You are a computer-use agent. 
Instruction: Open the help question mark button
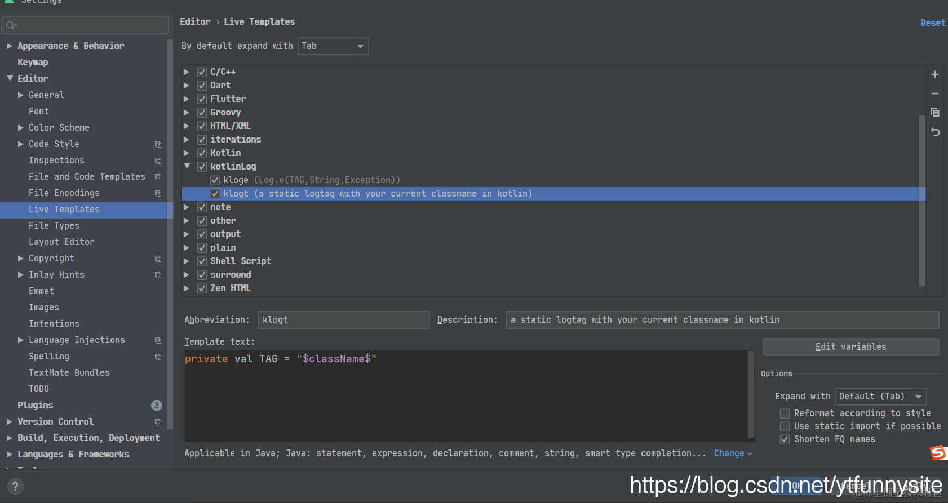click(15, 486)
